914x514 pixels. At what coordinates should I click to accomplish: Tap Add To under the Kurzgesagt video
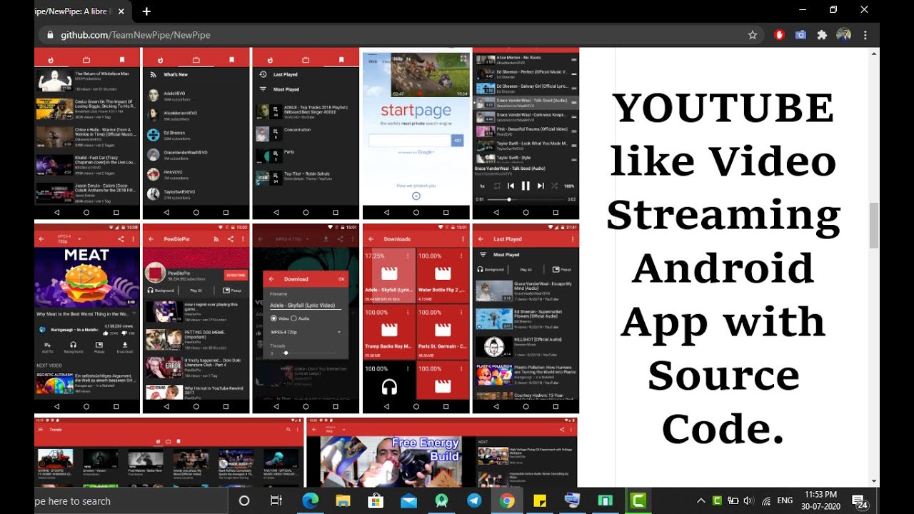pyautogui.click(x=48, y=347)
